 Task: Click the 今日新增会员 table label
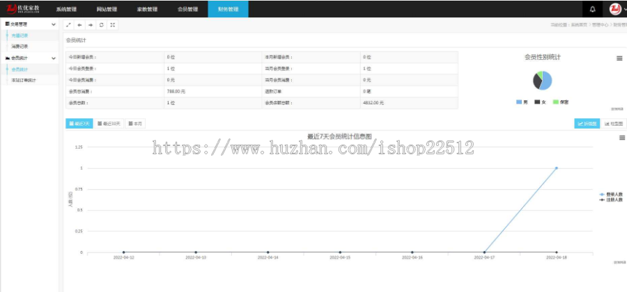coord(82,57)
